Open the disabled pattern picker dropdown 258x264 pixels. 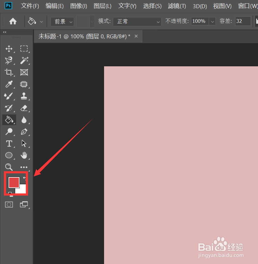[92, 21]
